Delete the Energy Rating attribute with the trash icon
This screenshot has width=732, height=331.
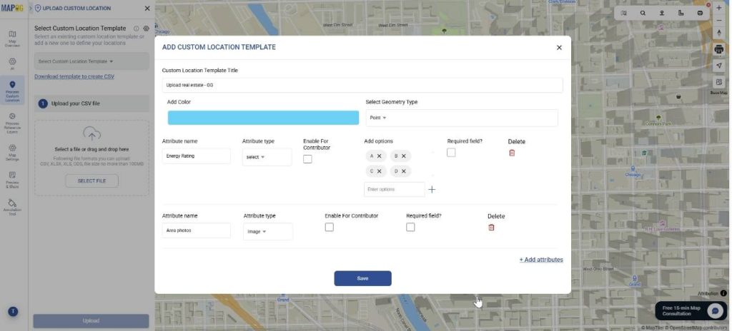pyautogui.click(x=512, y=153)
